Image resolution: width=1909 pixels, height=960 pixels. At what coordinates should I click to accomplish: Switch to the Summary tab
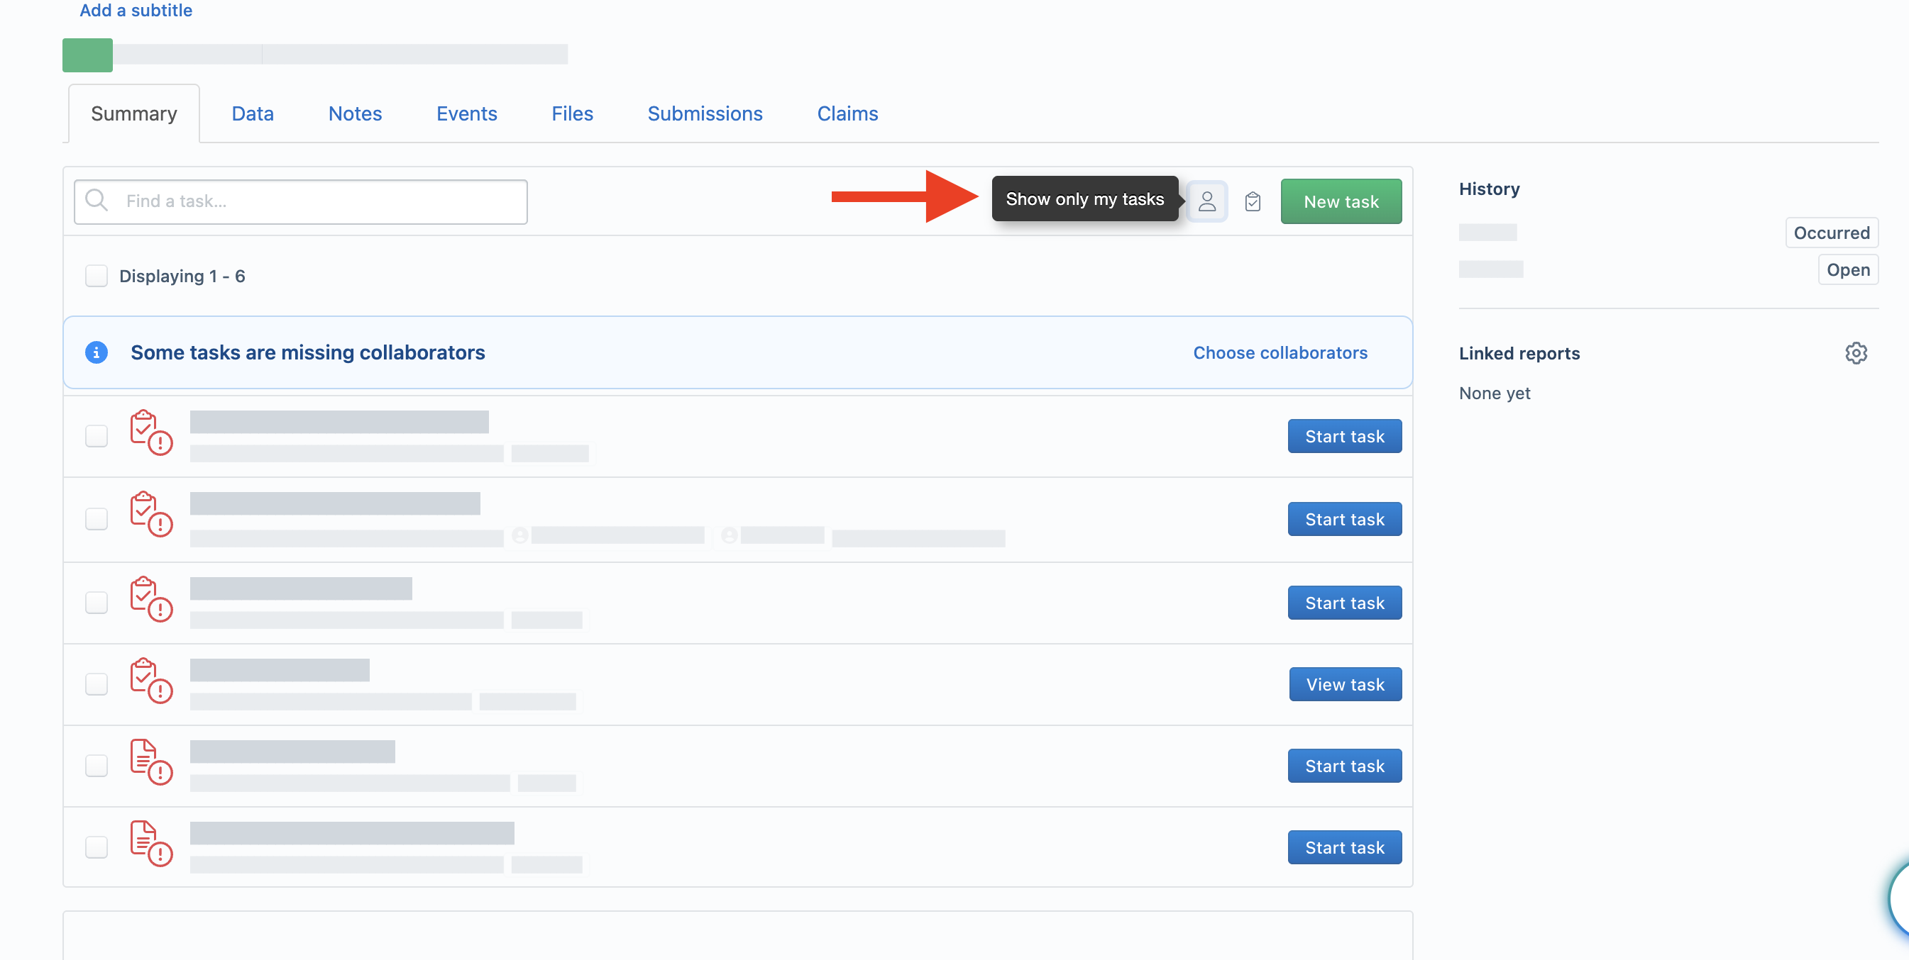[x=134, y=114]
